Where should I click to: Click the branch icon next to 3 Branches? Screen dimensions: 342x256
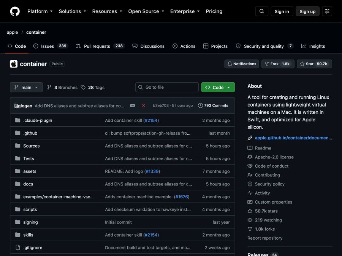tap(49, 87)
